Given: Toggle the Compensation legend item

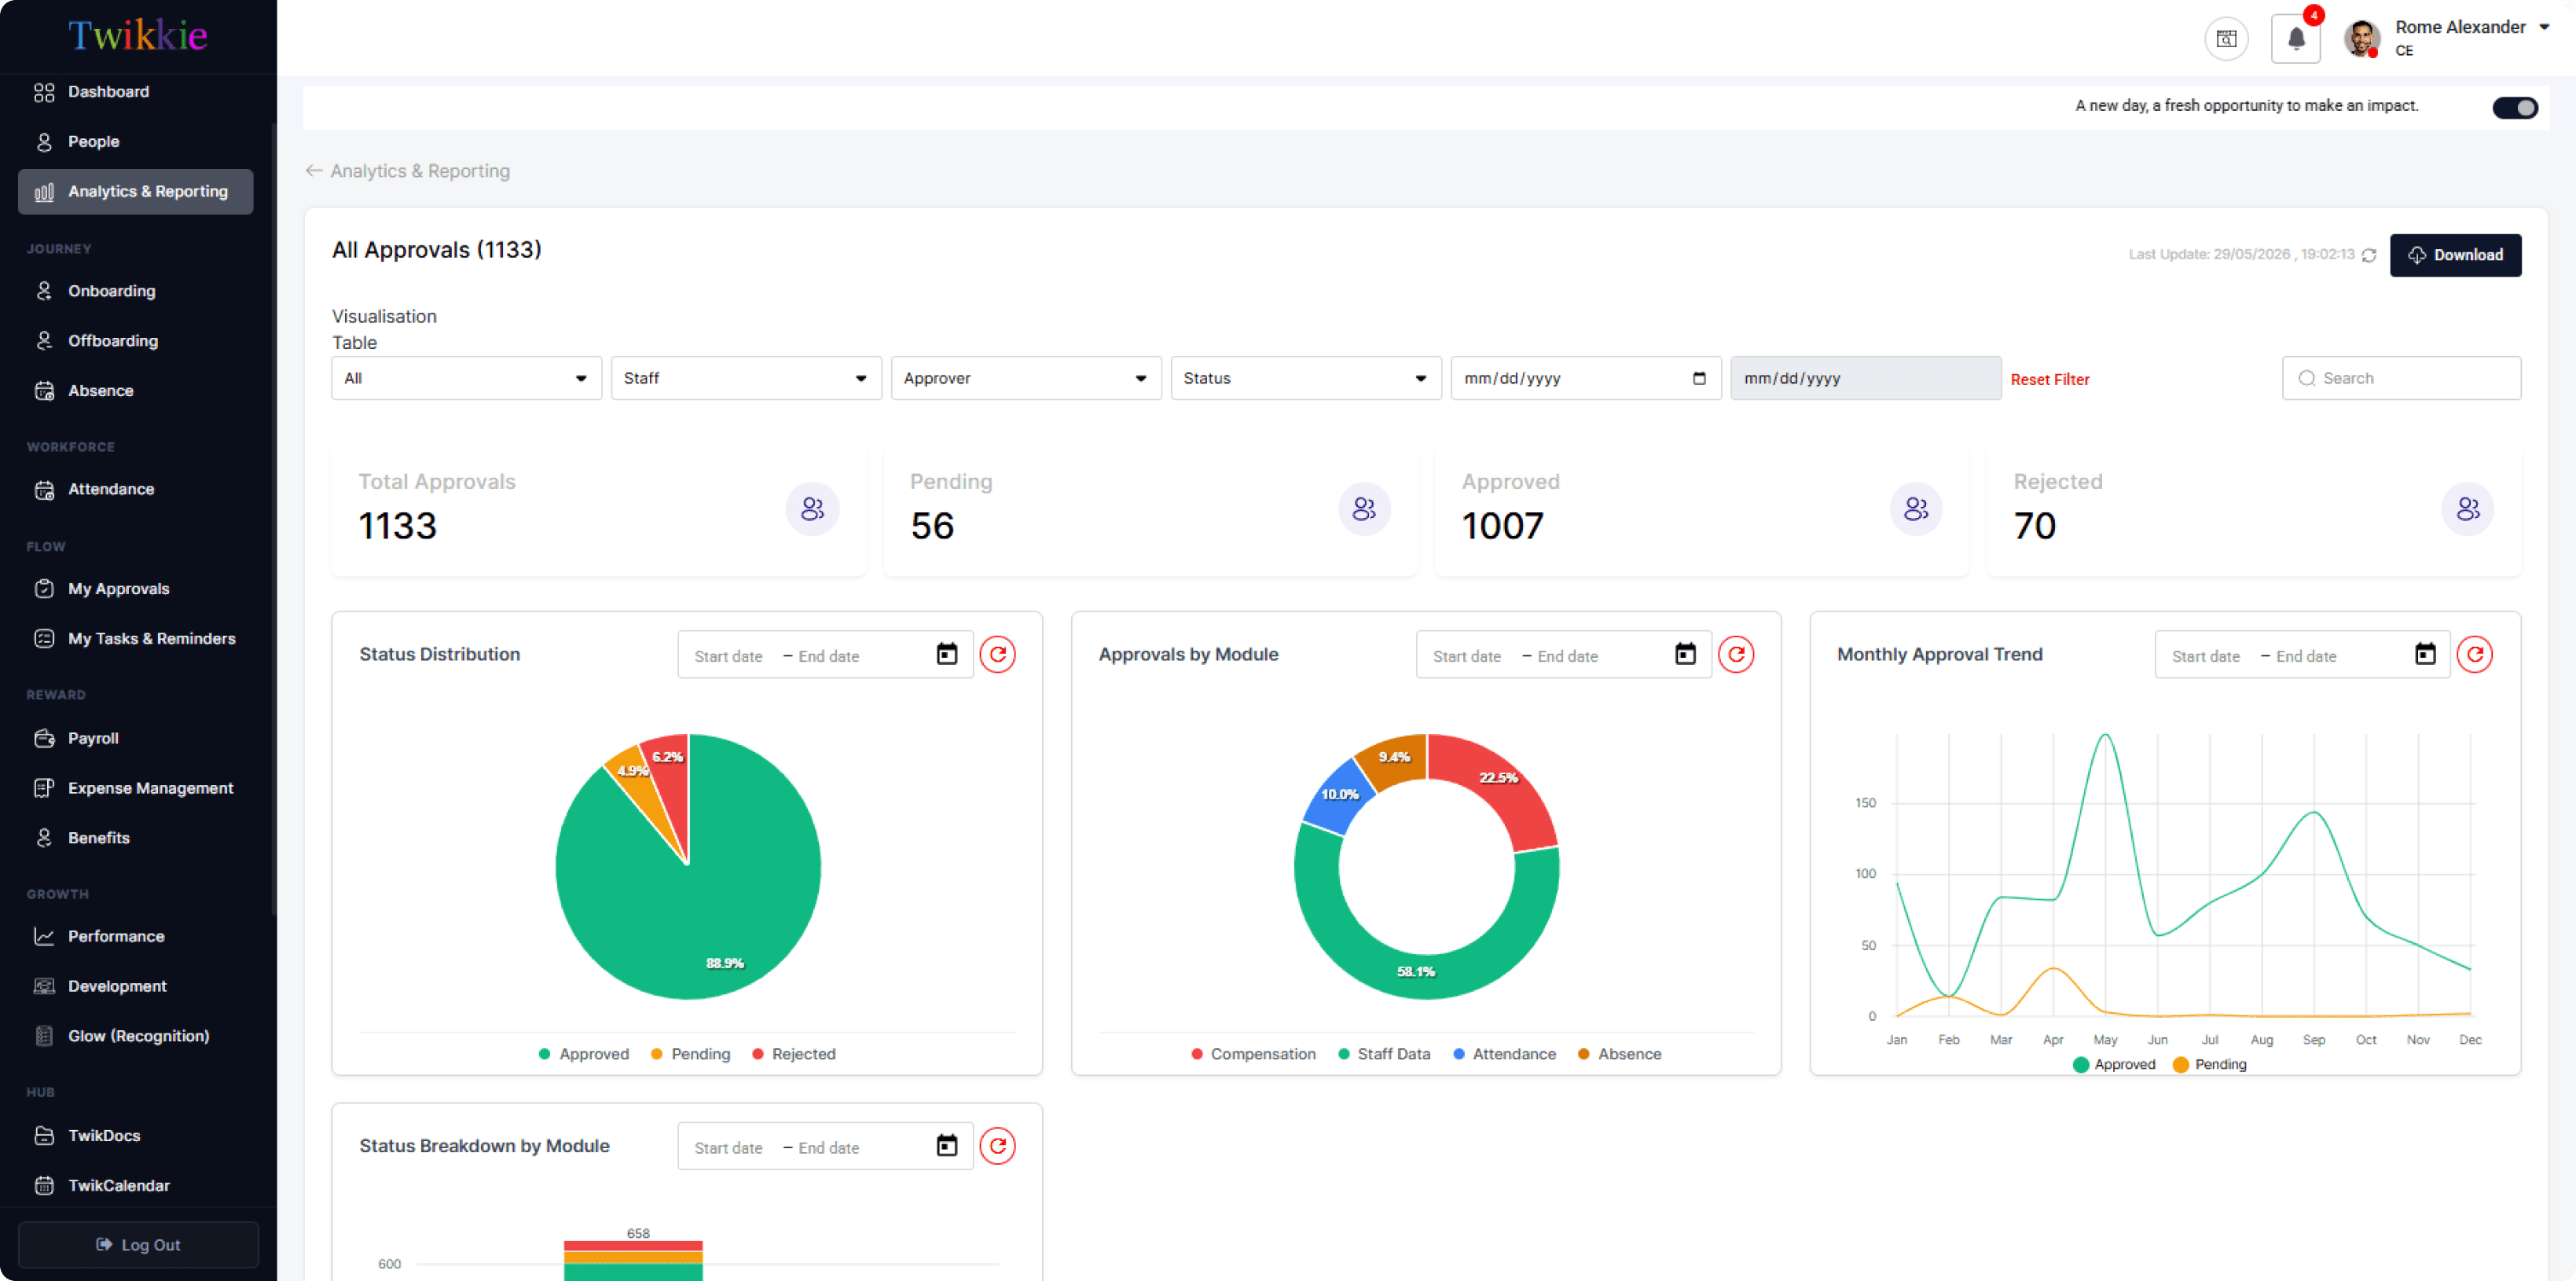Looking at the screenshot, I should 1253,1054.
